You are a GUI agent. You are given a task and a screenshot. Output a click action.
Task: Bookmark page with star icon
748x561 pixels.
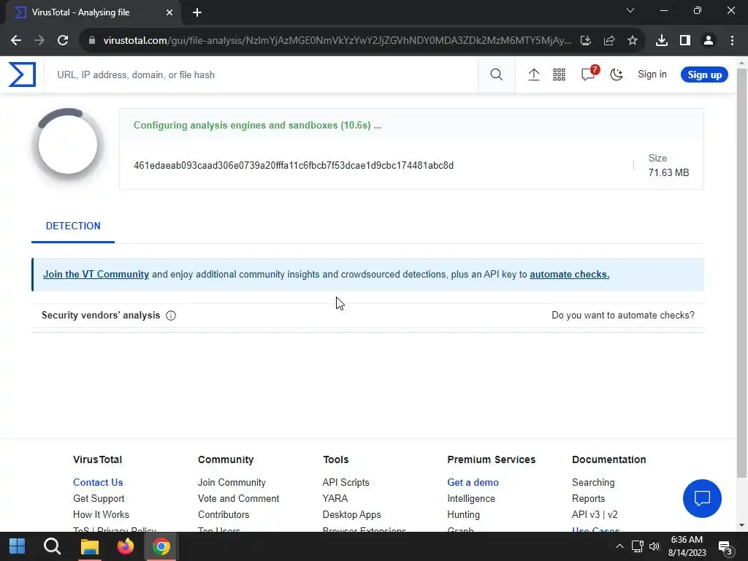tap(633, 41)
